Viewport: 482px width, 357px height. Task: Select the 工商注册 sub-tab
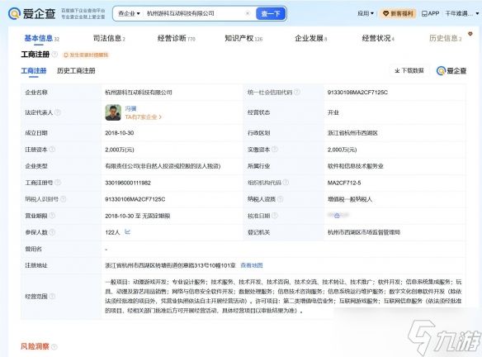[34, 71]
